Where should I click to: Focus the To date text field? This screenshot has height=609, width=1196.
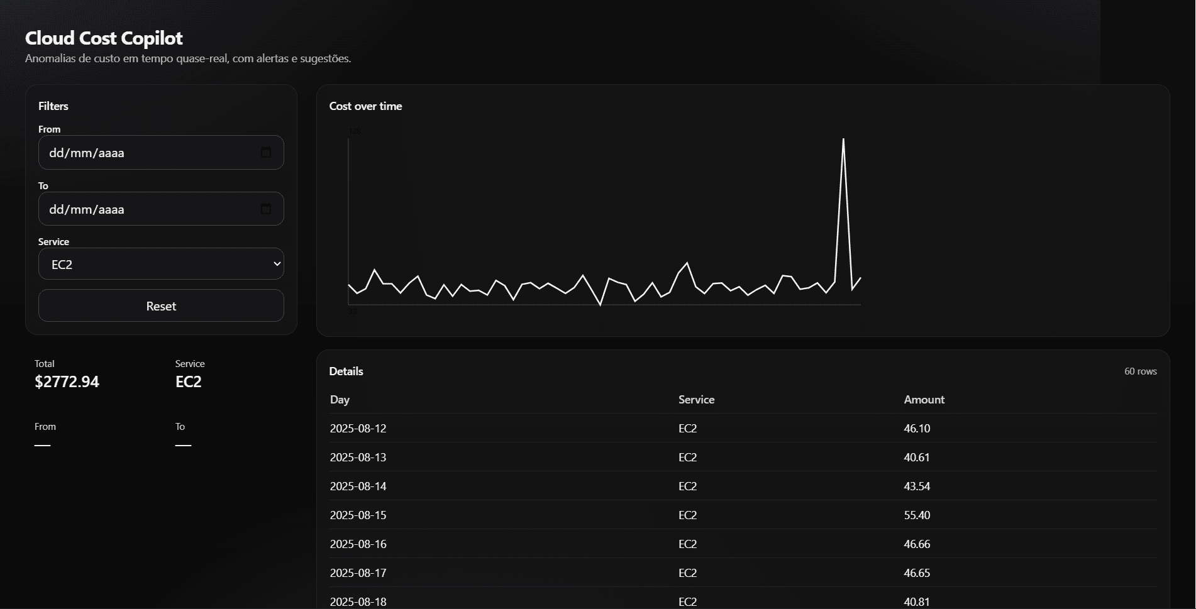(x=145, y=209)
